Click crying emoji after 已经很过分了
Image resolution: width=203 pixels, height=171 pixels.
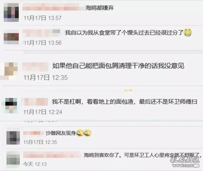click(188, 32)
